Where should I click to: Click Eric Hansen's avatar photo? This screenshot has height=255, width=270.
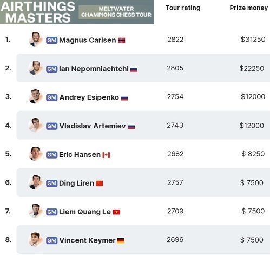(36, 154)
